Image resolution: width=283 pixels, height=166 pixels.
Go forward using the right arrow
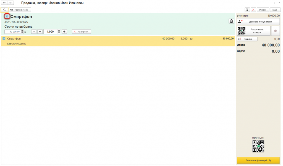(x=11, y=3)
